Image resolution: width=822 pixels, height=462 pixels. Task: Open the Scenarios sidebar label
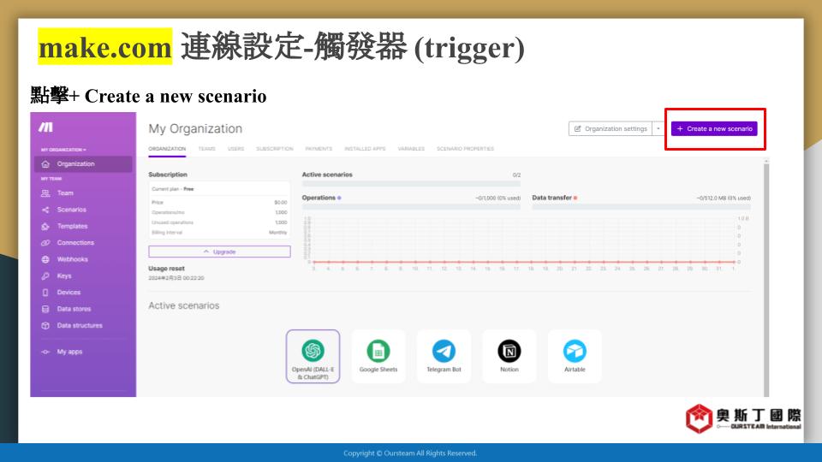coord(71,210)
